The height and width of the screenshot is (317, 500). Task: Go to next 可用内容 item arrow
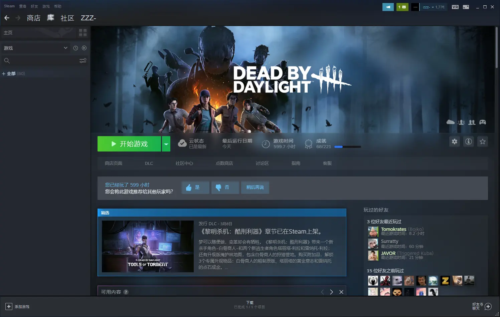click(332, 292)
